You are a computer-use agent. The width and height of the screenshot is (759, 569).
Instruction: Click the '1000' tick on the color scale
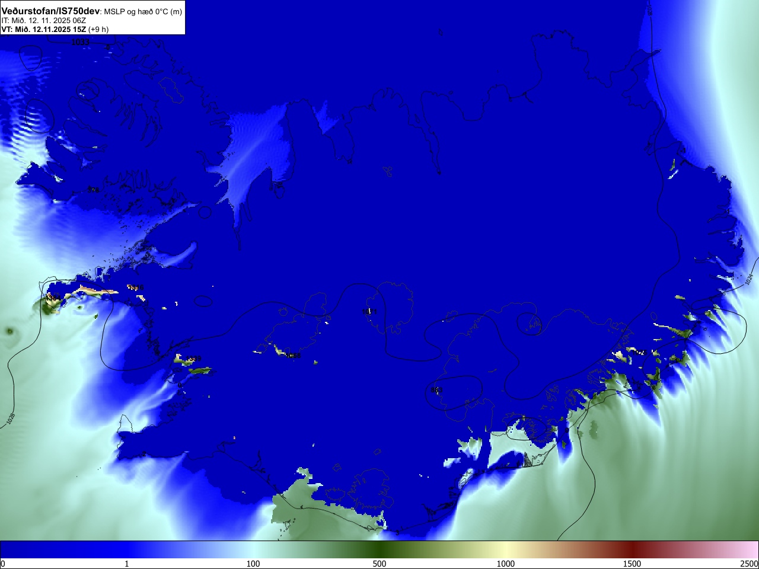506,564
